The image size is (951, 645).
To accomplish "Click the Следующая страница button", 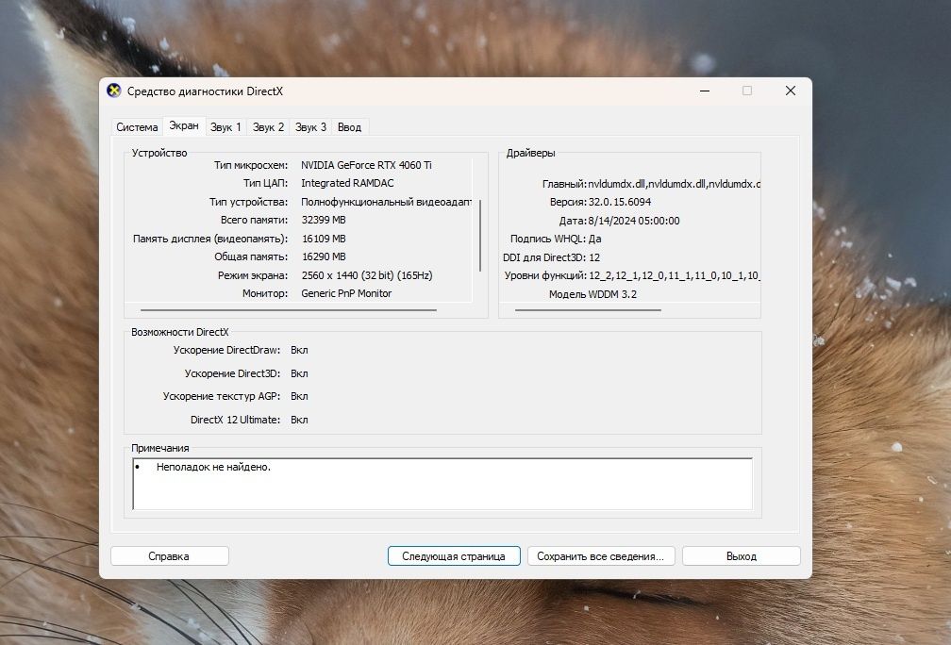I will click(454, 556).
